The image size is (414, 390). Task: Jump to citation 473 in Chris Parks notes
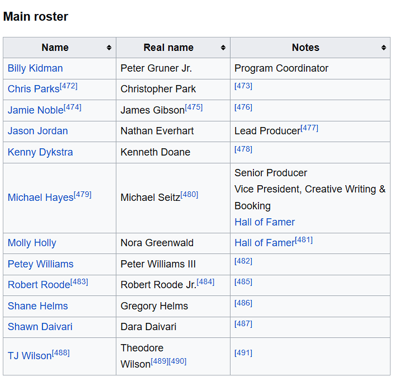(243, 86)
